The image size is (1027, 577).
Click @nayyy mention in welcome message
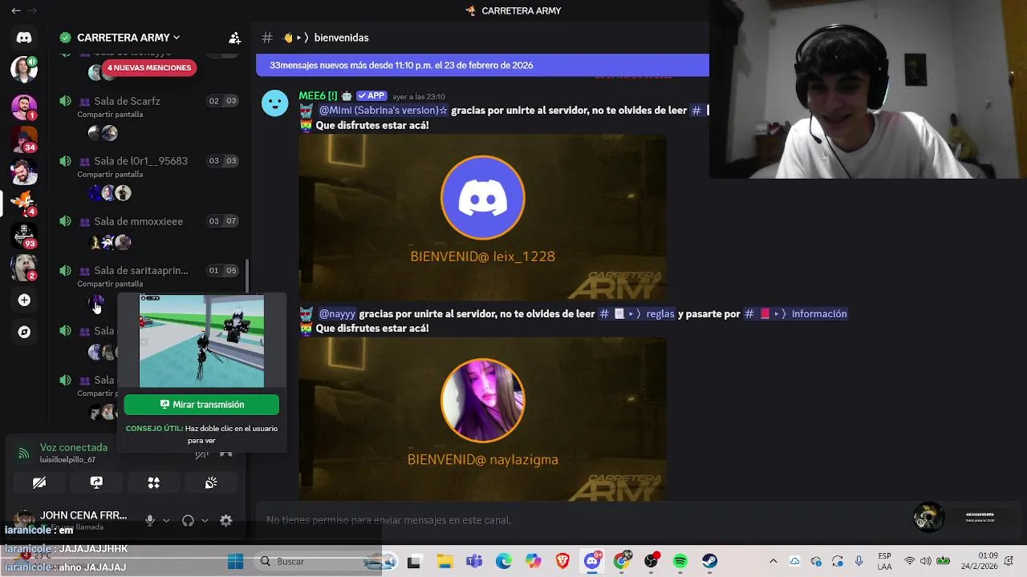pyautogui.click(x=337, y=314)
